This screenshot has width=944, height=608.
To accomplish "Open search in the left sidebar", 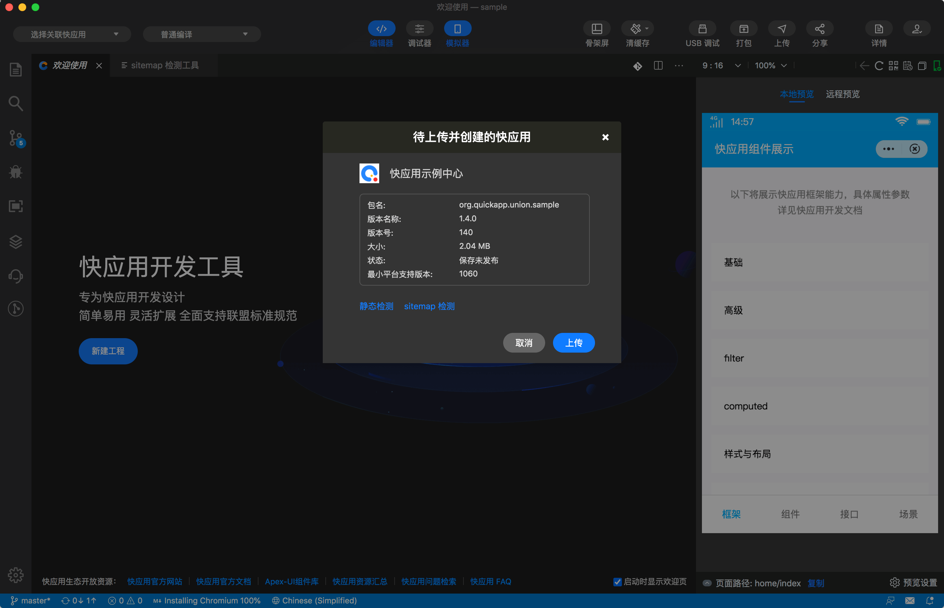I will 15,103.
